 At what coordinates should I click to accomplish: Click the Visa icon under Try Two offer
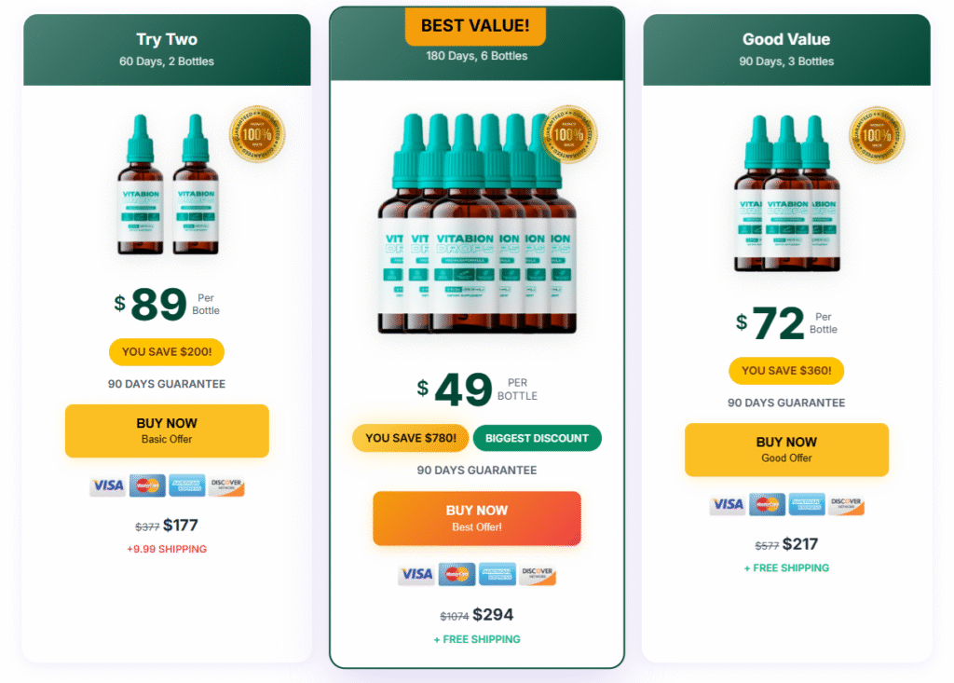pyautogui.click(x=108, y=485)
